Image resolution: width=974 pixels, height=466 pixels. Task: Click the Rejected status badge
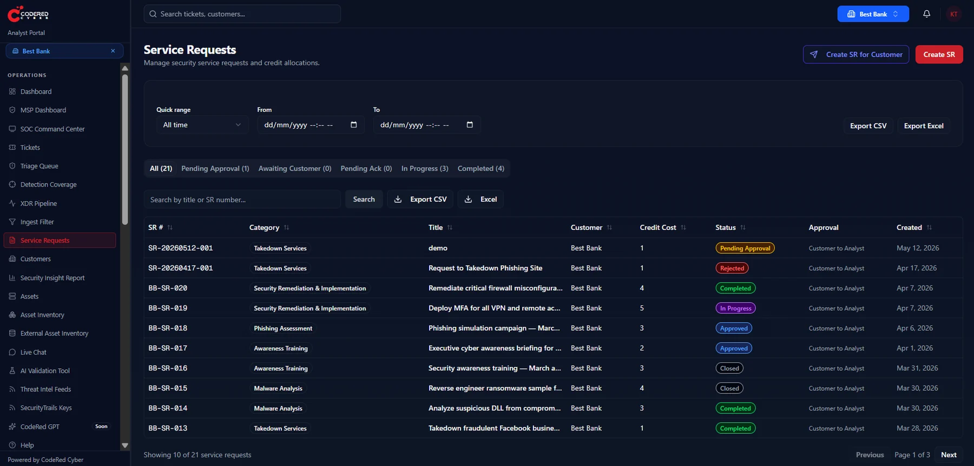click(732, 268)
